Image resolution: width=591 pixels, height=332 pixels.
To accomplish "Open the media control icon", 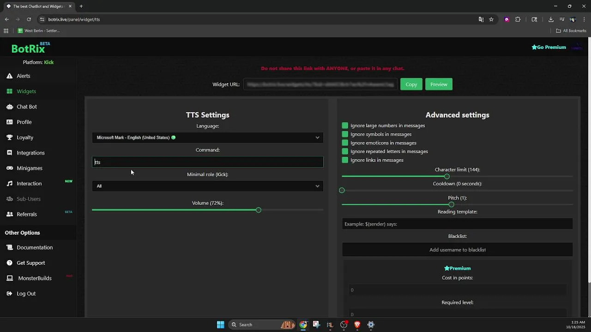I will pyautogui.click(x=562, y=19).
